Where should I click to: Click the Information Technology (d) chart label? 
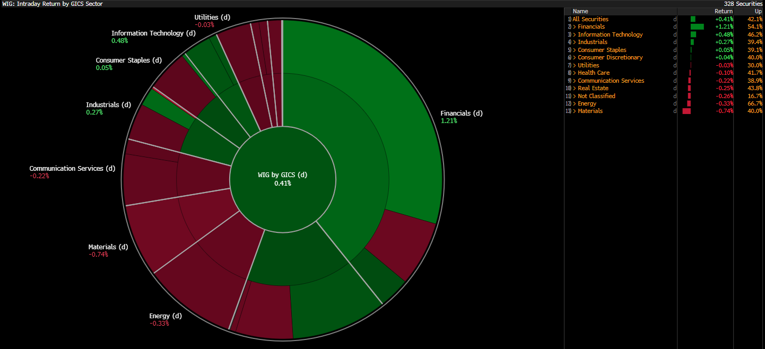coord(153,33)
